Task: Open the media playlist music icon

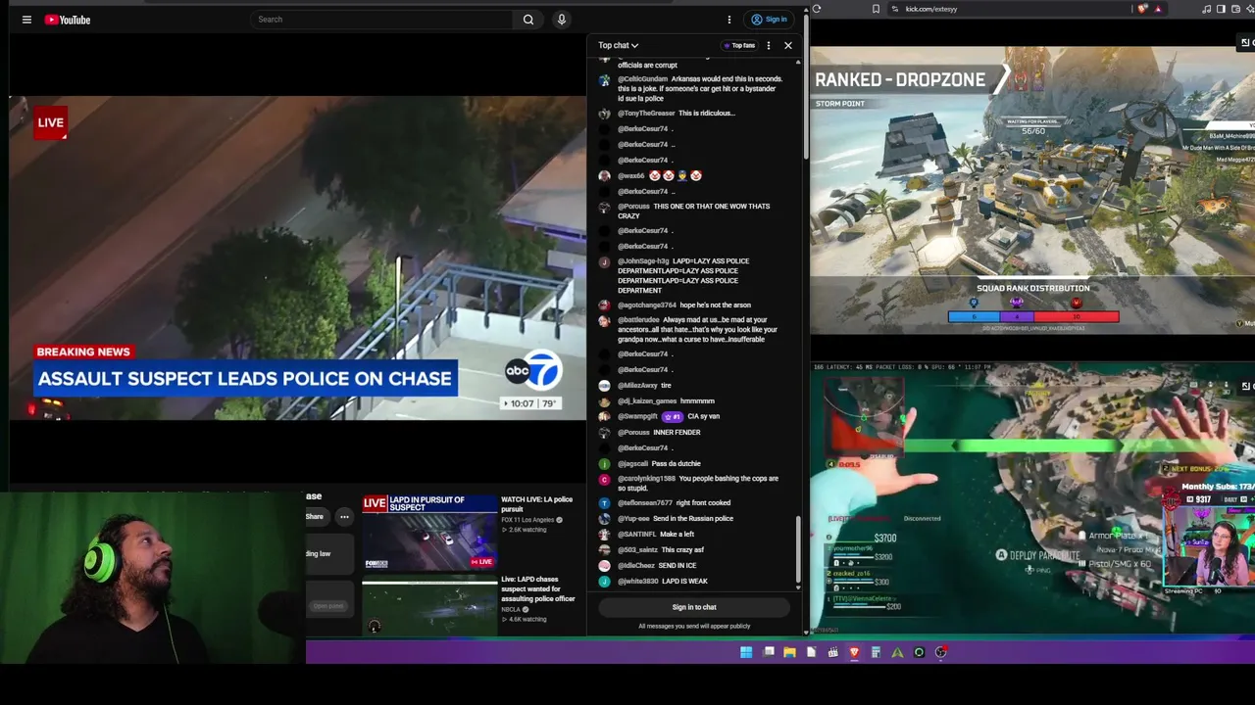Action: 1207,9
